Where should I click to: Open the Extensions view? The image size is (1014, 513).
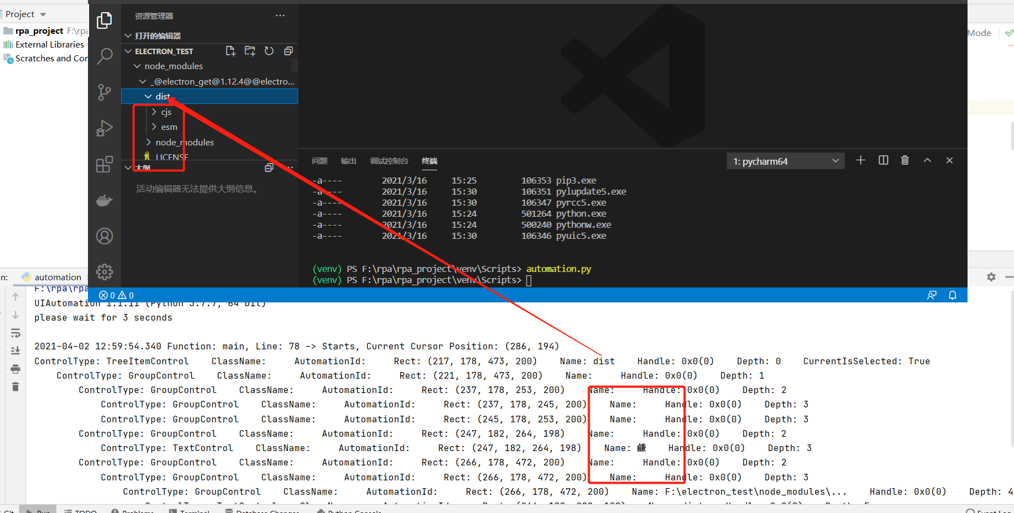105,164
